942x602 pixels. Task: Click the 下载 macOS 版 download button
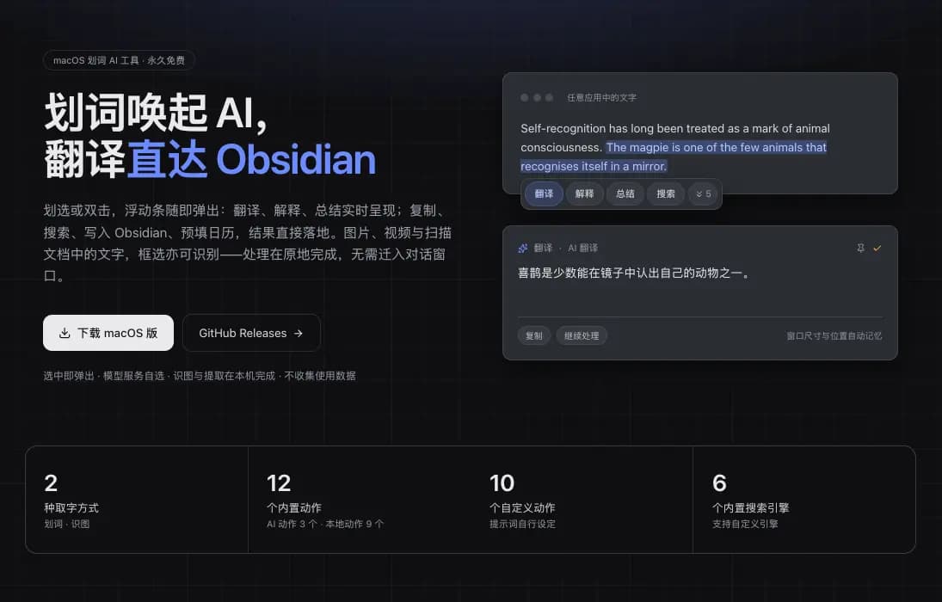click(108, 333)
